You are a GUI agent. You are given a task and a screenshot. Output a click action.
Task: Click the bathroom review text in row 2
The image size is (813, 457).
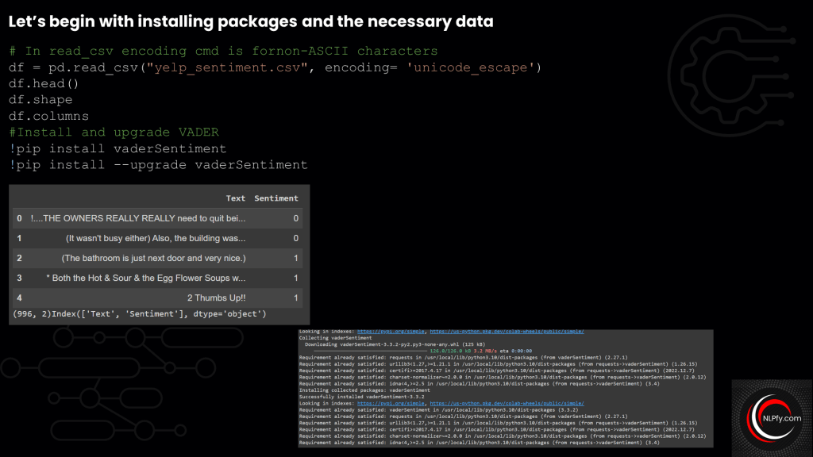(153, 258)
